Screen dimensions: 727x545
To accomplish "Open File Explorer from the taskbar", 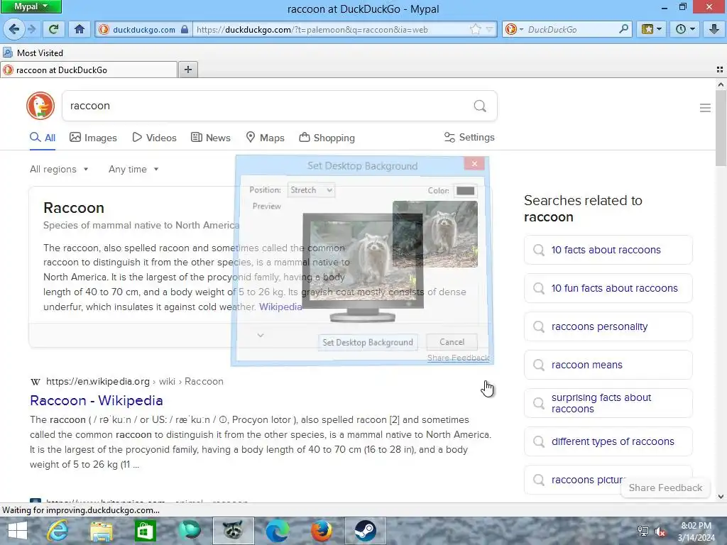I will tap(101, 531).
